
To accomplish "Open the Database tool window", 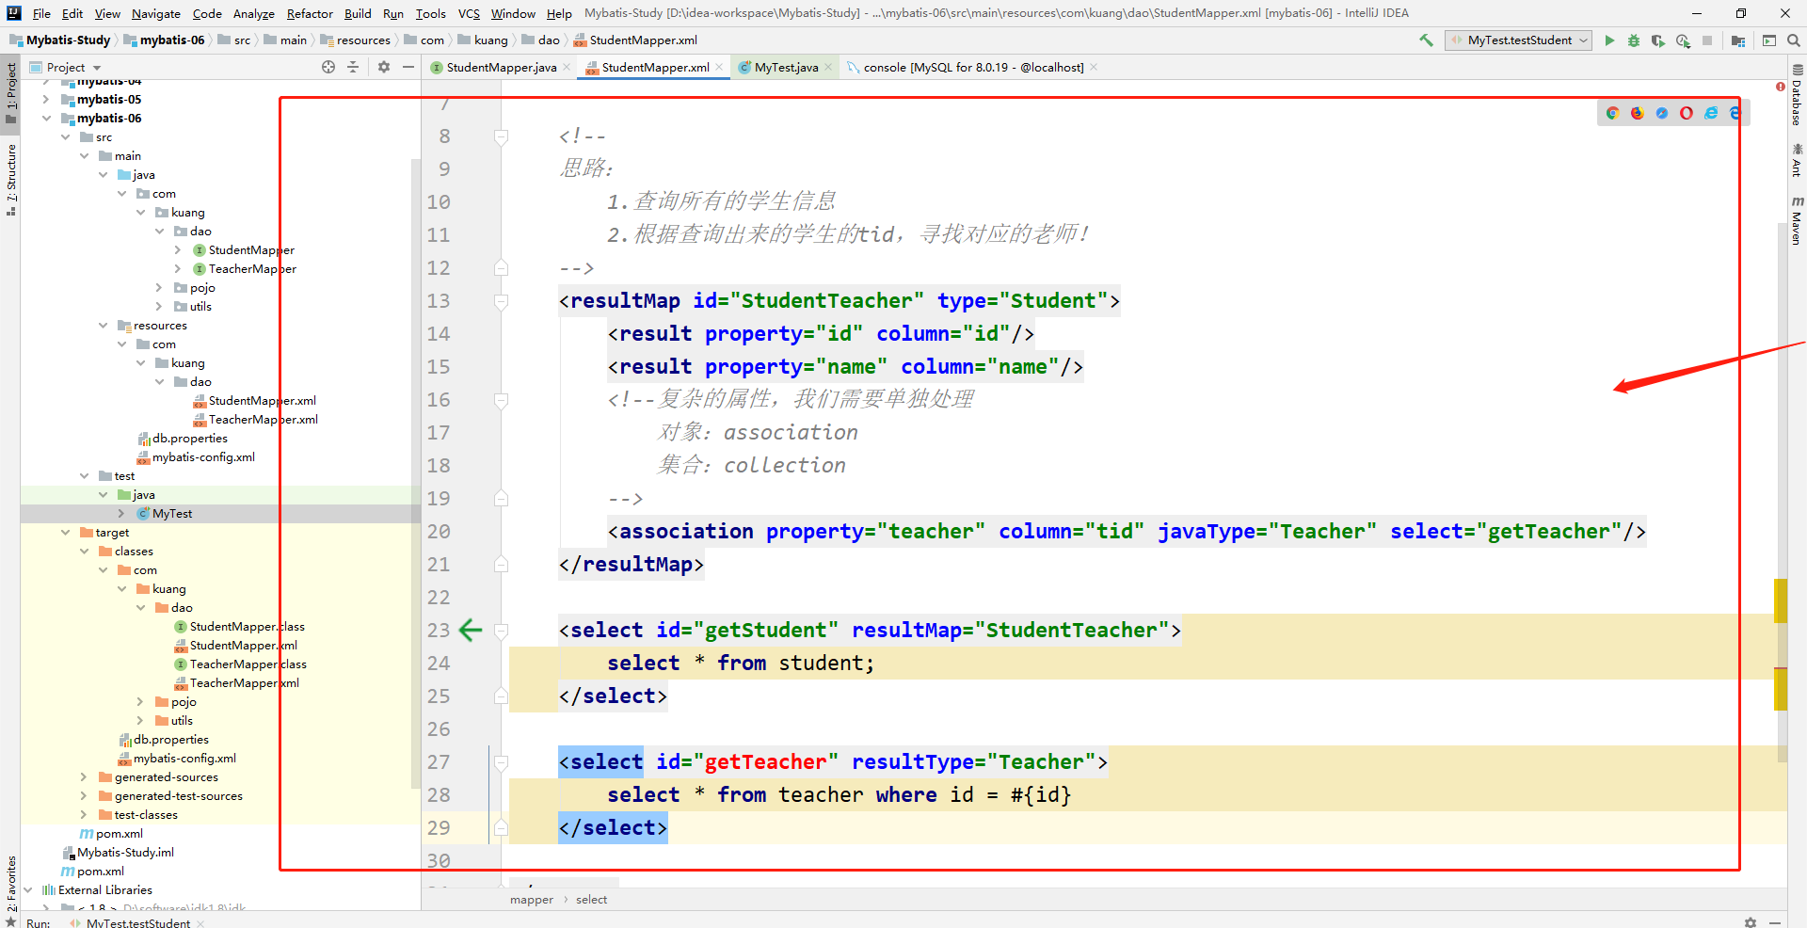I will click(1797, 96).
